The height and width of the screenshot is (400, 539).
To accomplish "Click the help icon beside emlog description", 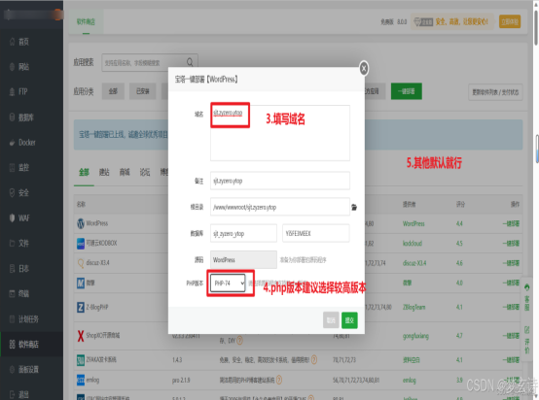I will 279,380.
